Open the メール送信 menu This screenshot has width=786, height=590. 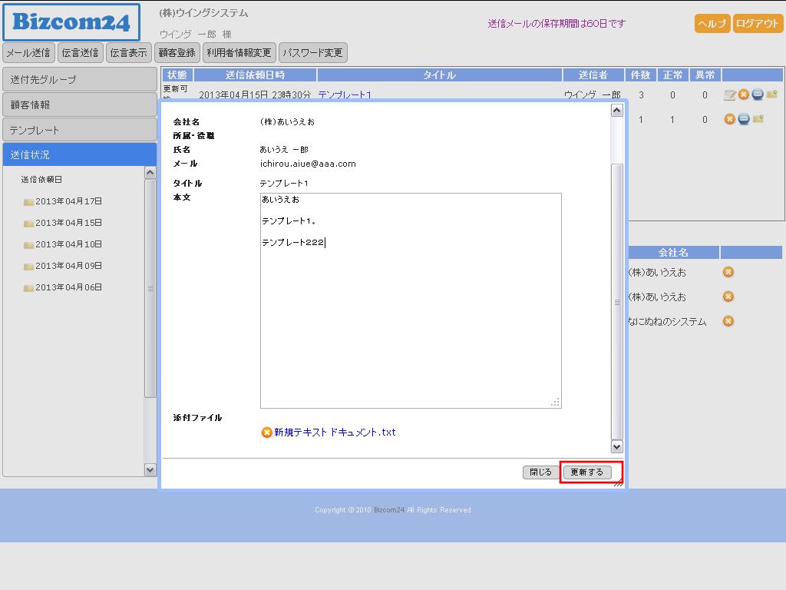[28, 53]
